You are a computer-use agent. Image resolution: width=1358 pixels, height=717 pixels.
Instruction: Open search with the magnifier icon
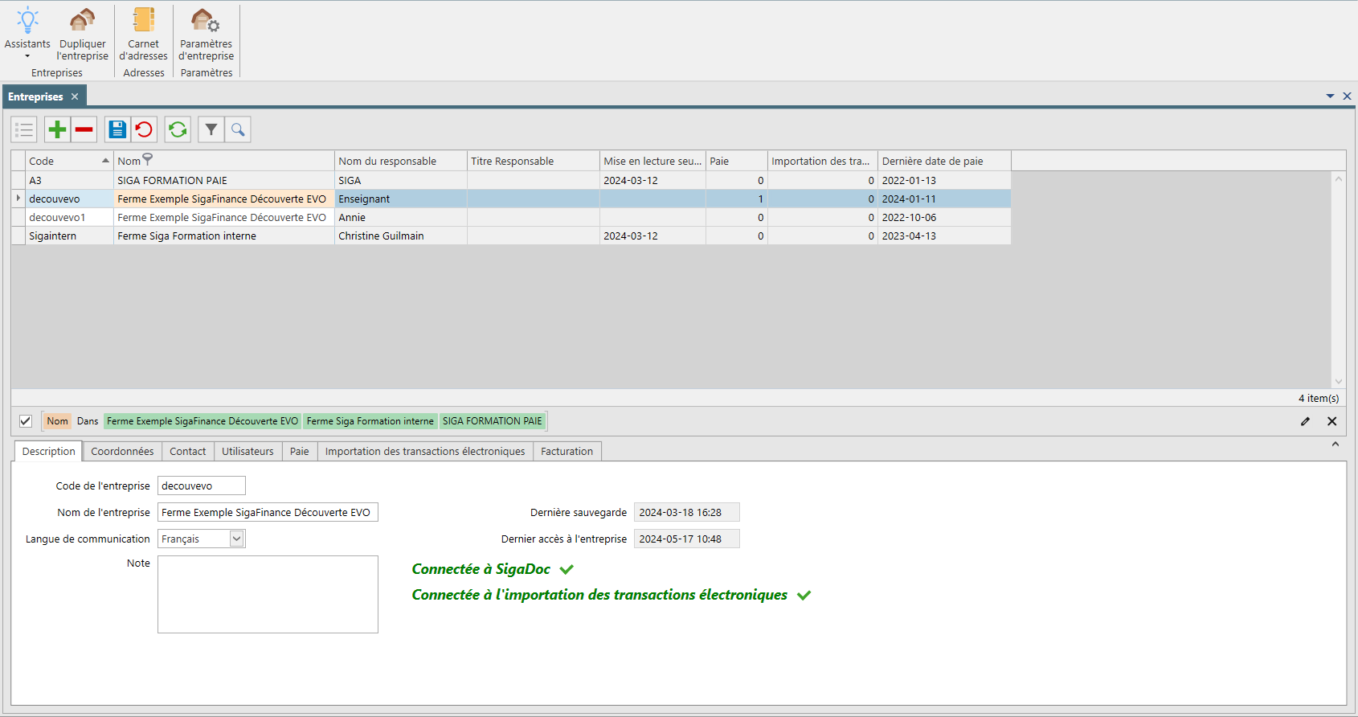[x=238, y=129]
